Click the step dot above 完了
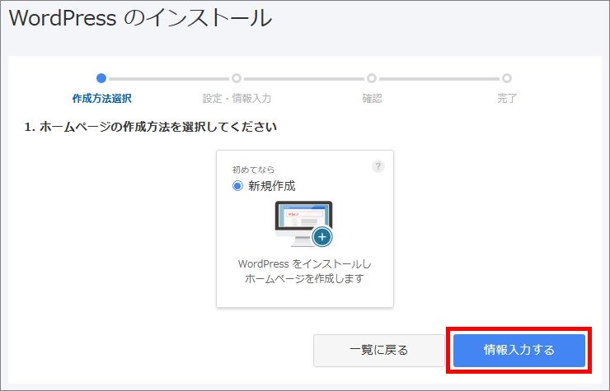 point(506,78)
